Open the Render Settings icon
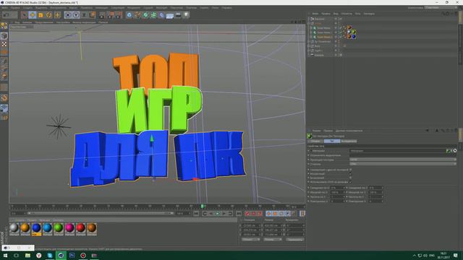This screenshot has width=463, height=260. (119, 14)
